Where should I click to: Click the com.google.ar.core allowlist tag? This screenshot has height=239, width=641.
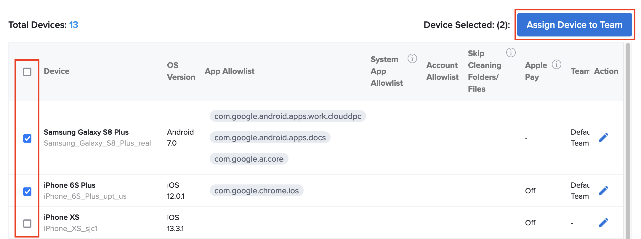(x=249, y=159)
